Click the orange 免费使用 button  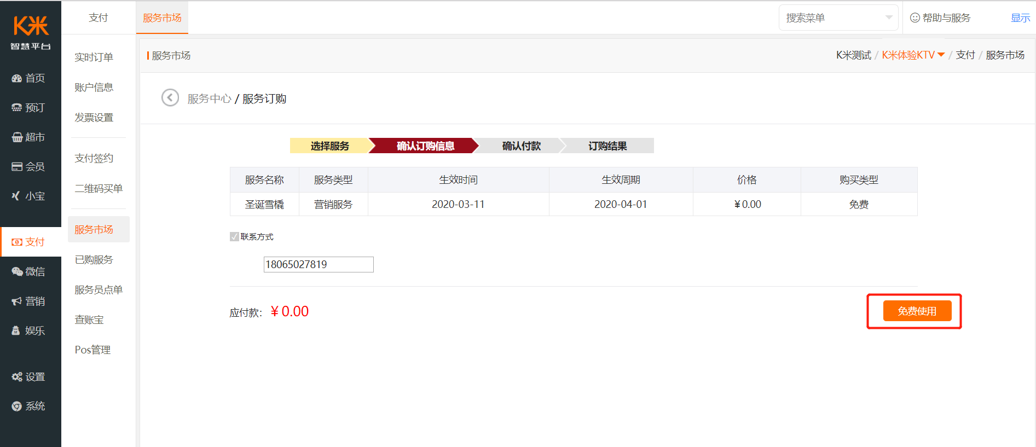[x=917, y=311]
